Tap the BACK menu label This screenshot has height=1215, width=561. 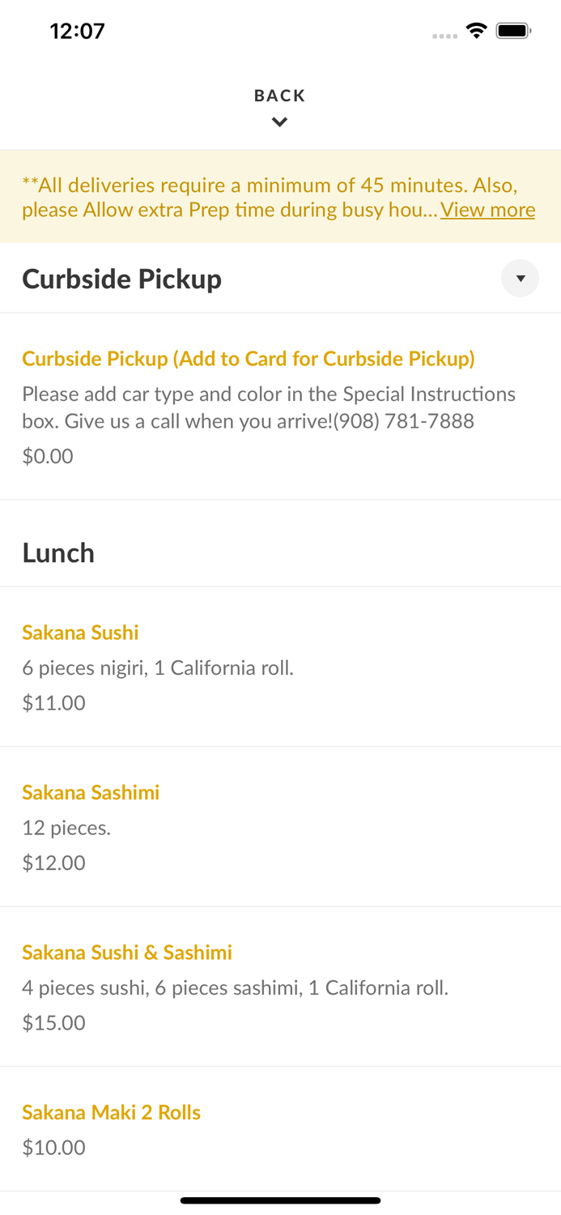coord(279,95)
